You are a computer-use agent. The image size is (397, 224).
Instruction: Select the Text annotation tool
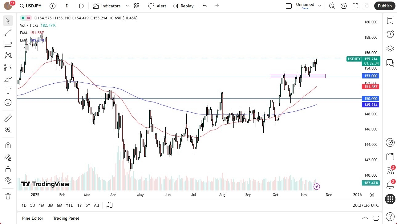(8, 90)
